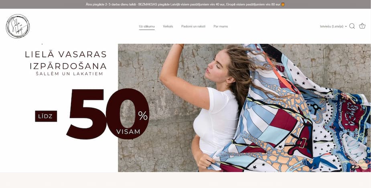The width and height of the screenshot is (371, 188).
Task: Click the ŠALLĒM UN LAKATIEM subtitle
Action: pyautogui.click(x=69, y=74)
